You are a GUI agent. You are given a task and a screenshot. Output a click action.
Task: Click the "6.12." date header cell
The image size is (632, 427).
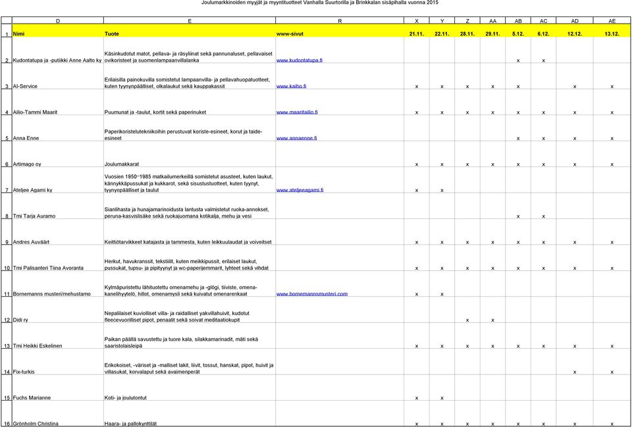click(x=543, y=31)
